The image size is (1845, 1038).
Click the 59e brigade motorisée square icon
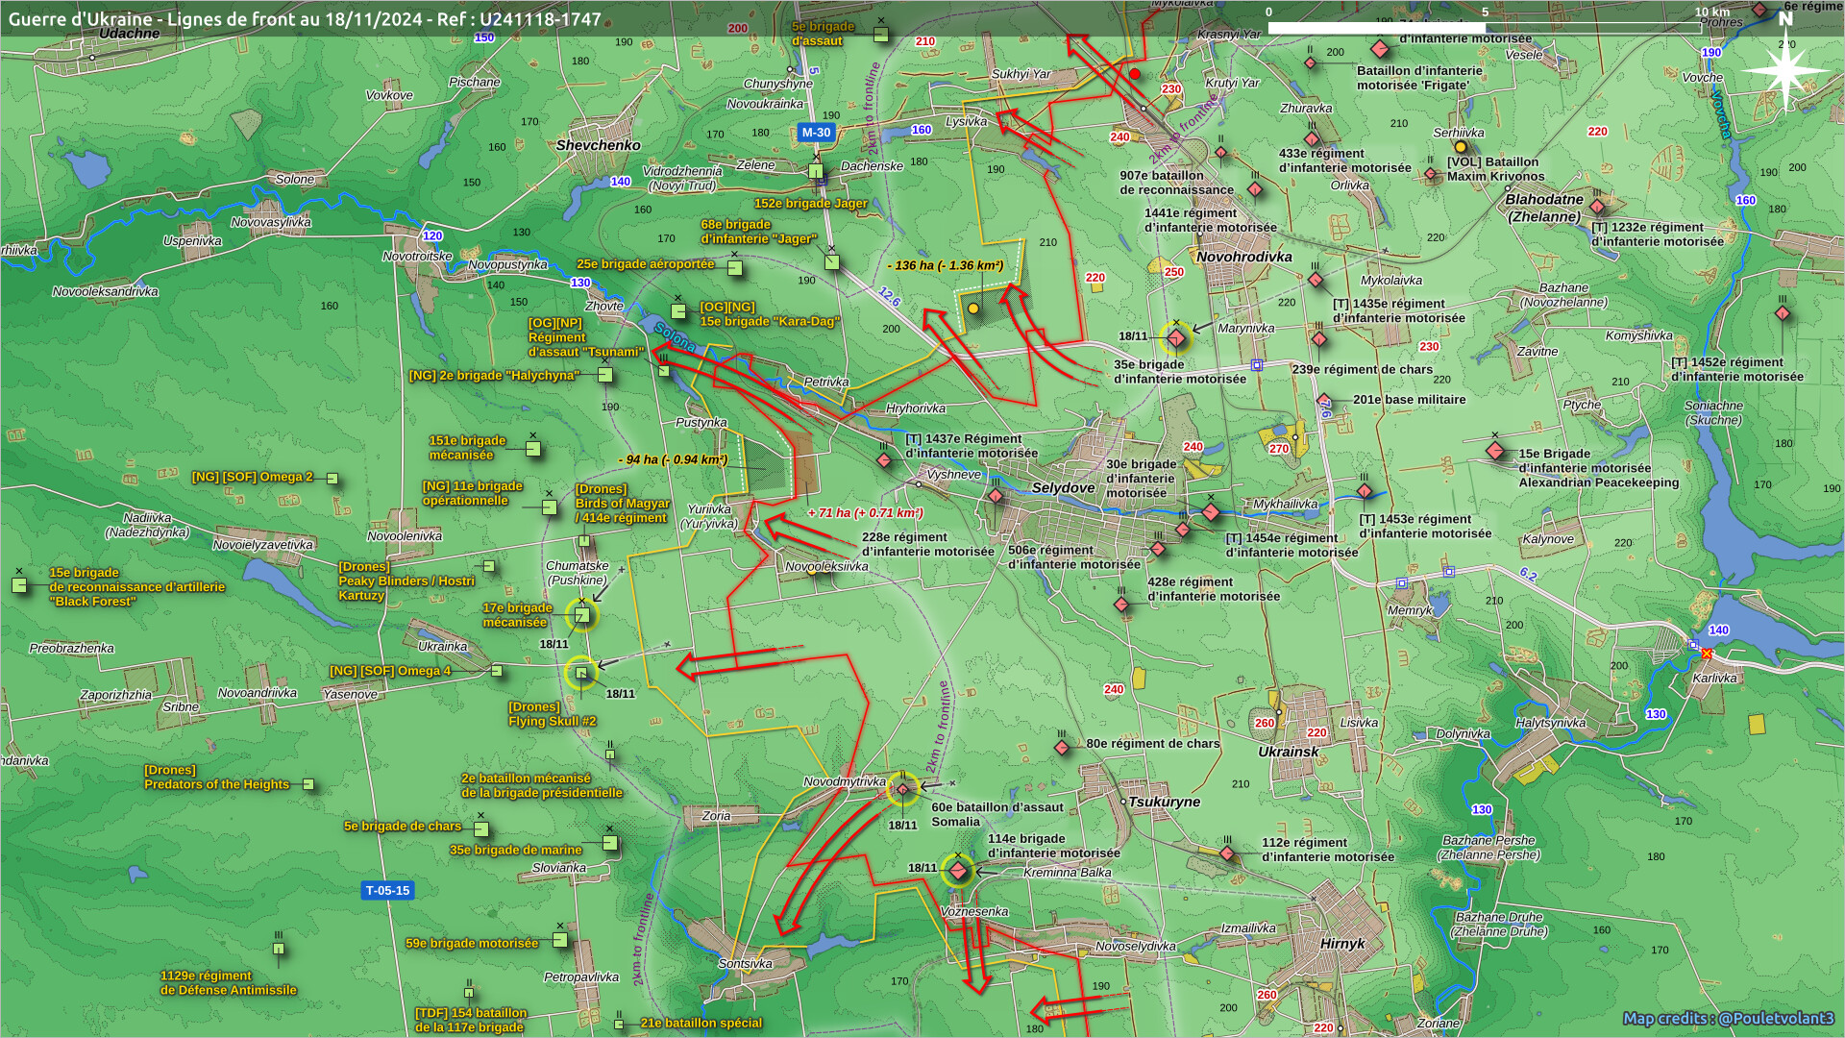tap(560, 940)
